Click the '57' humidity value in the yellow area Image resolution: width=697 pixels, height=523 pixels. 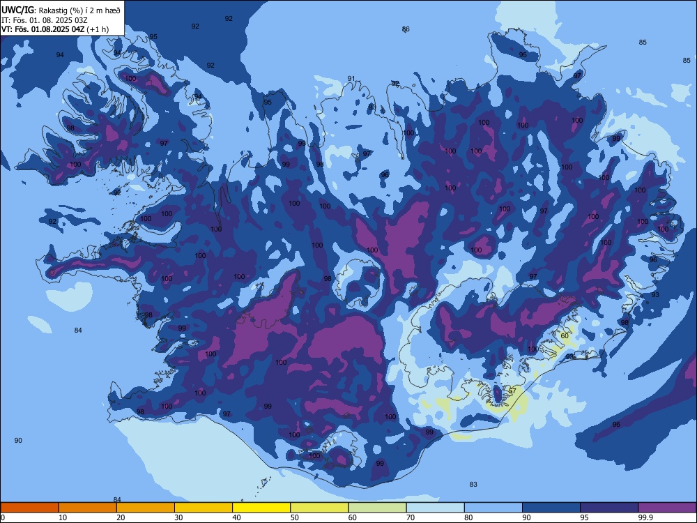tap(512, 391)
